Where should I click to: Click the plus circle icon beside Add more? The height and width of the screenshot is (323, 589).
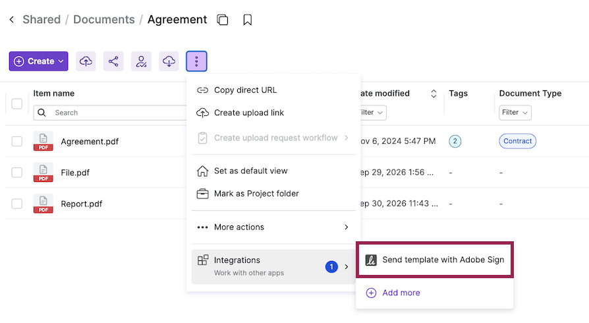pos(371,293)
